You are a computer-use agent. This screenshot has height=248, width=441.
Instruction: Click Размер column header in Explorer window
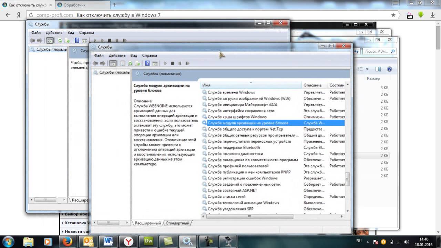point(373,79)
